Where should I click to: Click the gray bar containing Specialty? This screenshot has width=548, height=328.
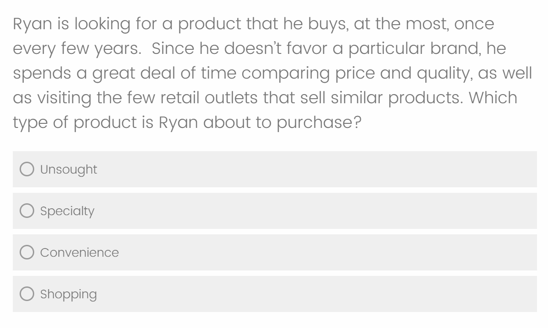(274, 211)
